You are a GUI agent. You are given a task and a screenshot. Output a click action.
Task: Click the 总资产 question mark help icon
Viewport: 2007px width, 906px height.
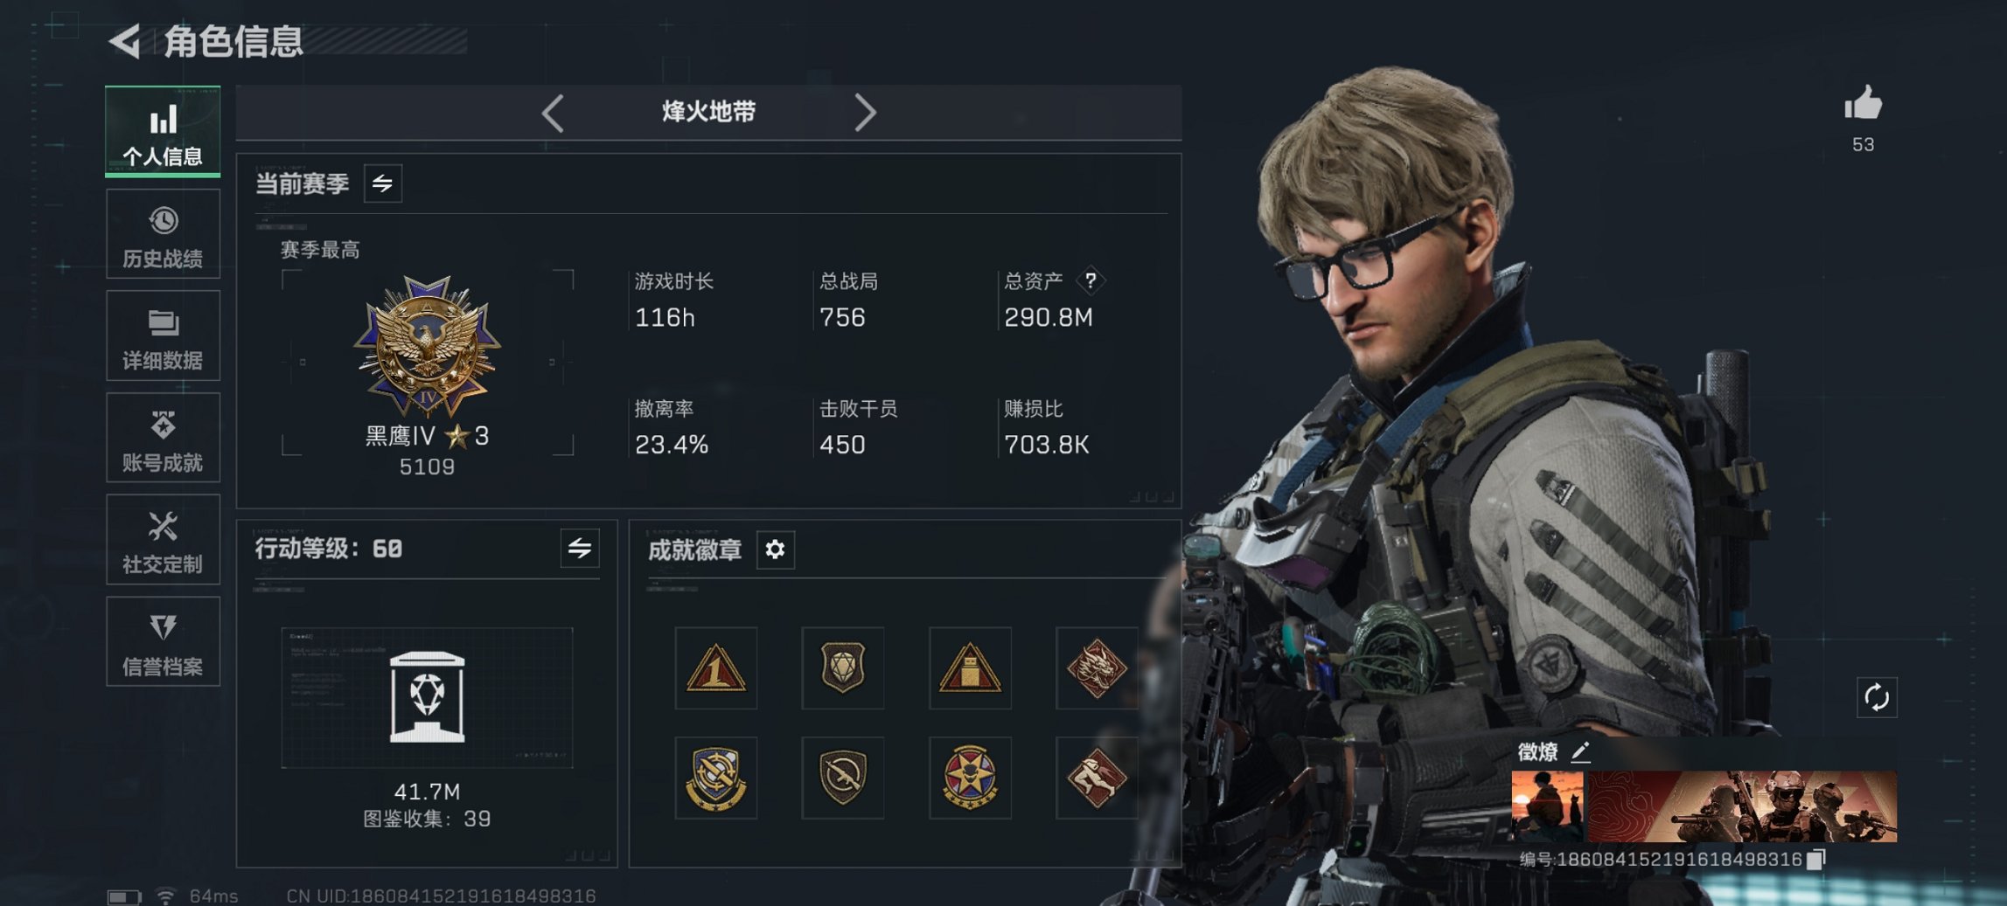pyautogui.click(x=1091, y=281)
